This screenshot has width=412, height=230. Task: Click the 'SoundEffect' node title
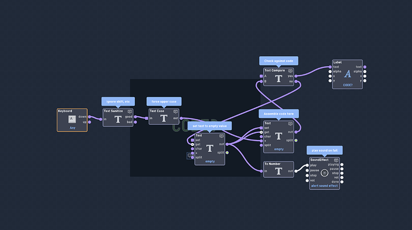(319, 160)
